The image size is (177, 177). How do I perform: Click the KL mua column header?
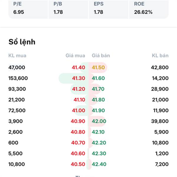pyautogui.click(x=17, y=55)
